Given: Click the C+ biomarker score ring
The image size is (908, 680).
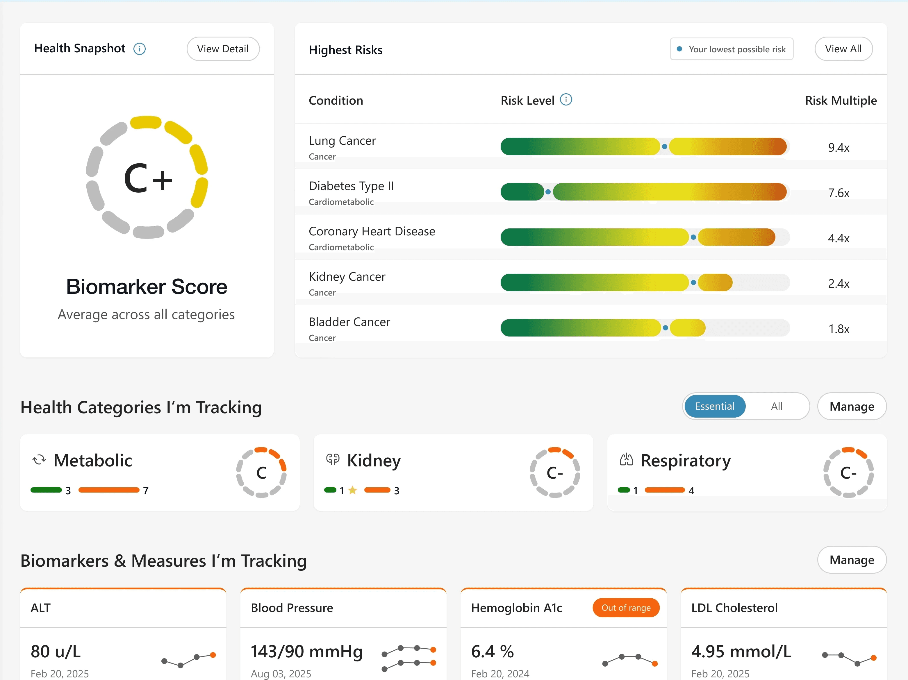Looking at the screenshot, I should point(147,177).
